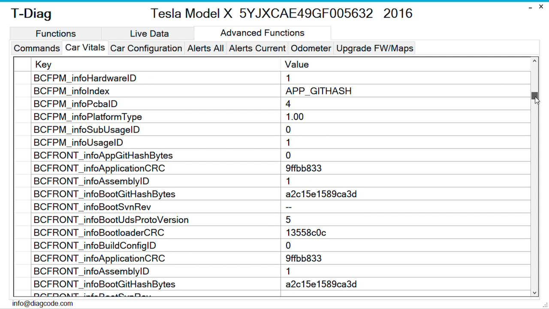
Task: Switch to the Functions tab
Action: pyautogui.click(x=56, y=33)
